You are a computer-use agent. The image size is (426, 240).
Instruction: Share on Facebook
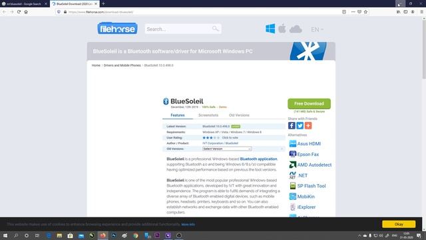point(292,125)
